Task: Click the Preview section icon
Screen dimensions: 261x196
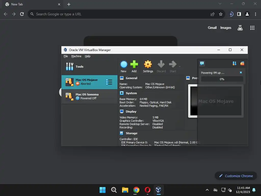Action: click(188, 78)
